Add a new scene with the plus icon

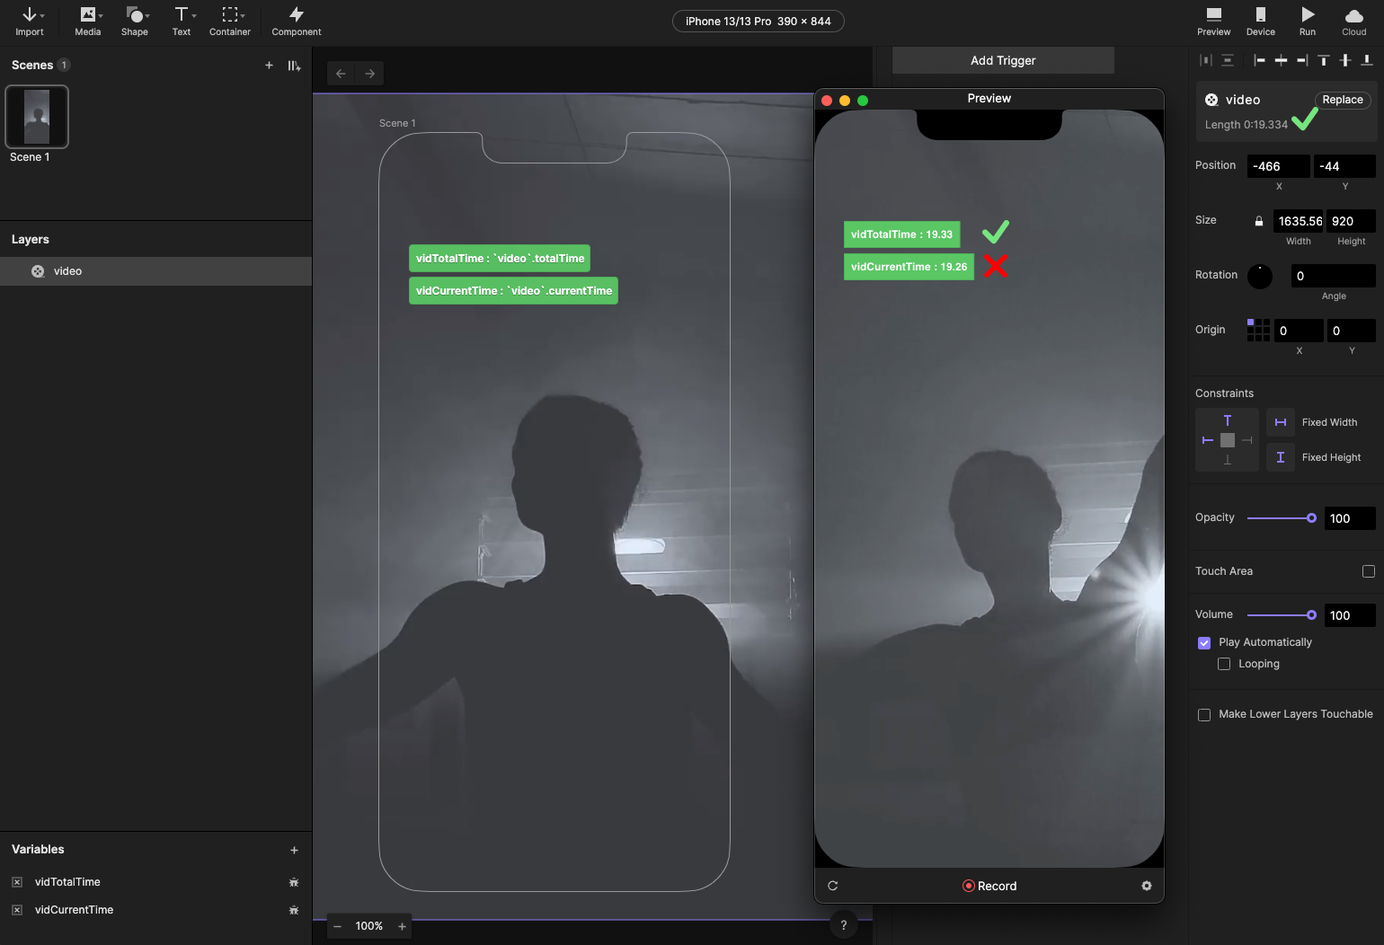pos(269,65)
